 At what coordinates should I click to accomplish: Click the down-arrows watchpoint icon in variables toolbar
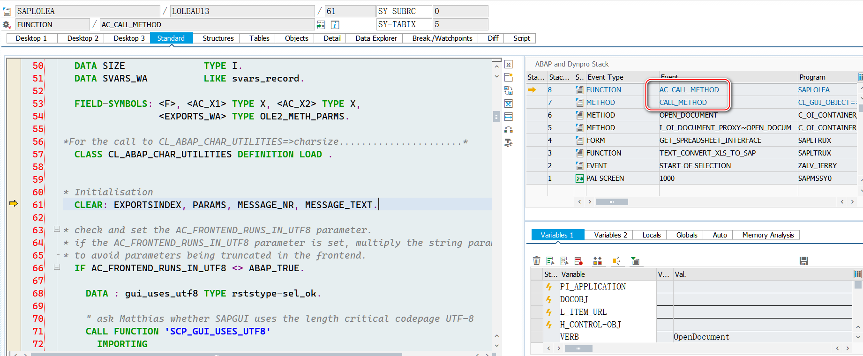tap(597, 261)
